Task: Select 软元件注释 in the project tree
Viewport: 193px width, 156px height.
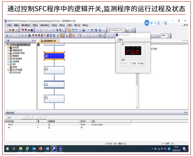Action: [16, 73]
